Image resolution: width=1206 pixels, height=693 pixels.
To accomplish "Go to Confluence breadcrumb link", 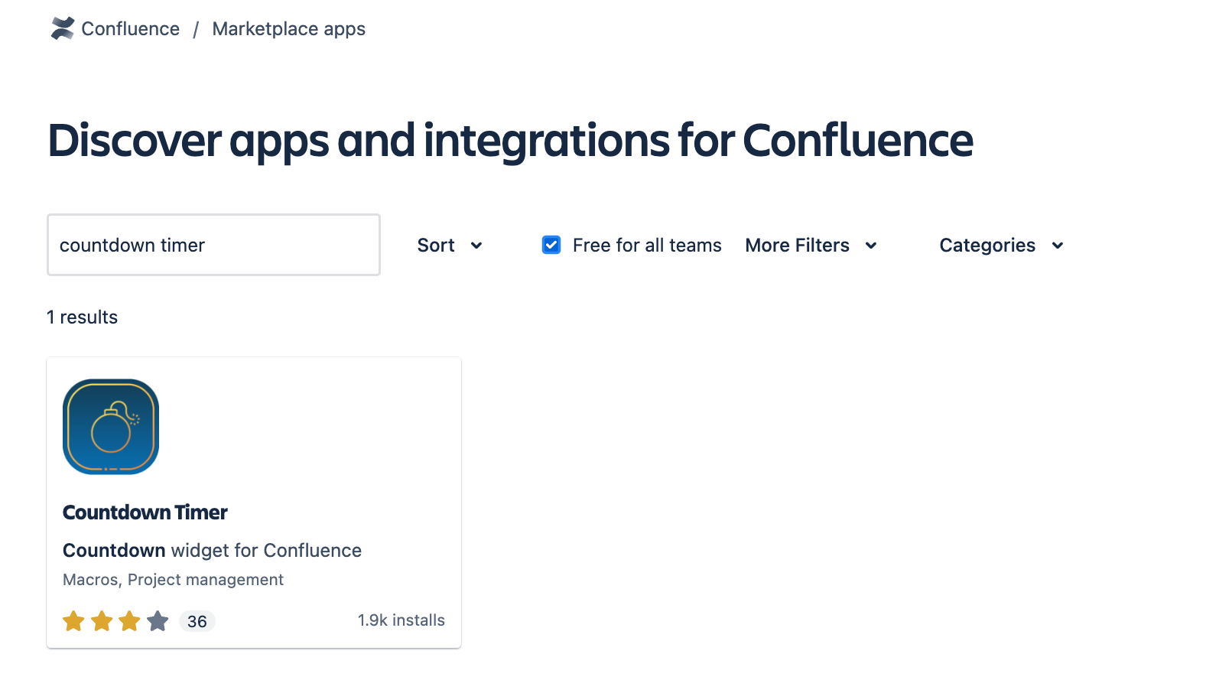I will click(x=131, y=29).
